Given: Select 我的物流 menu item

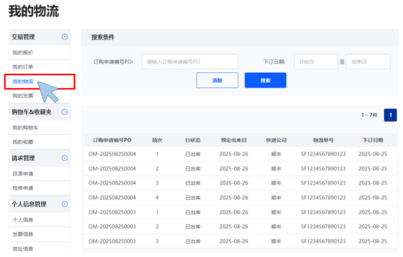Looking at the screenshot, I should coord(23,82).
